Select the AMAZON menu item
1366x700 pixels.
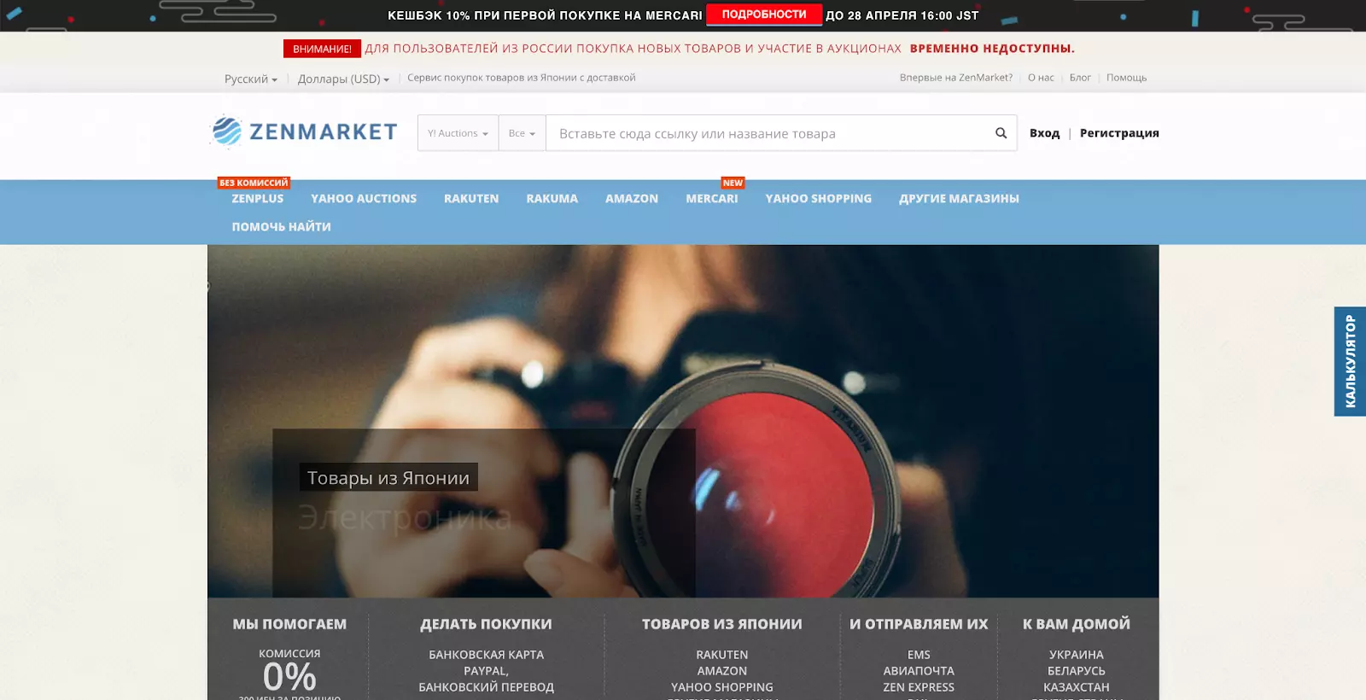pos(632,198)
